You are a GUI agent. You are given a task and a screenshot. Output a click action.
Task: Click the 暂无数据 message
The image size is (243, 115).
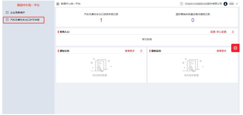point(147,39)
